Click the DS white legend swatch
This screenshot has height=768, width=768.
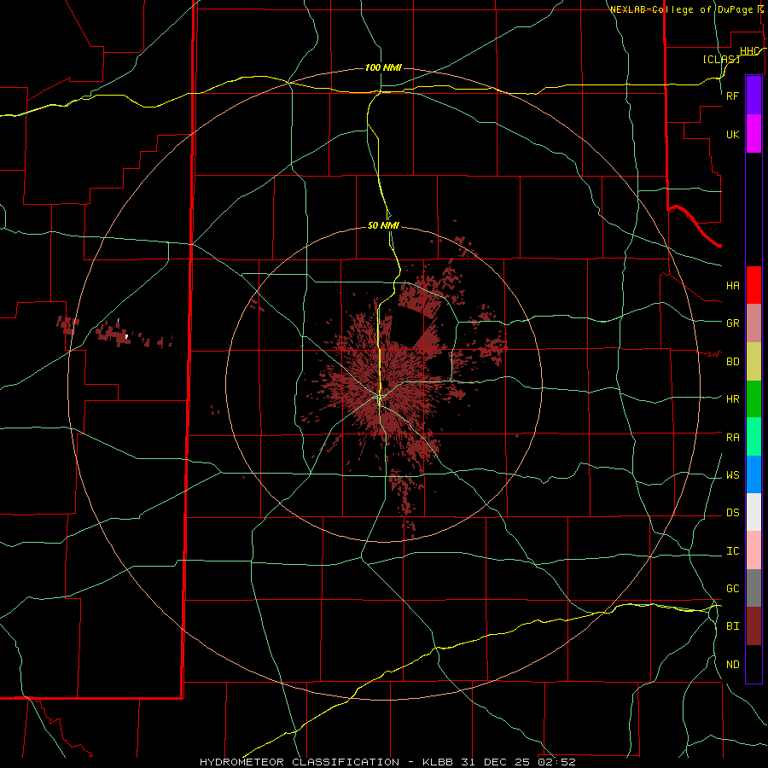(753, 512)
